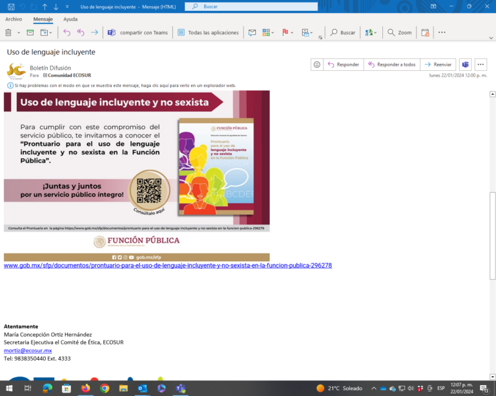Click the message vertical scrollbar

tap(492, 235)
